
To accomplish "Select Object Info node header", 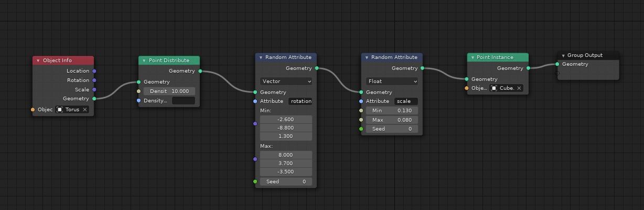I will tap(63, 61).
